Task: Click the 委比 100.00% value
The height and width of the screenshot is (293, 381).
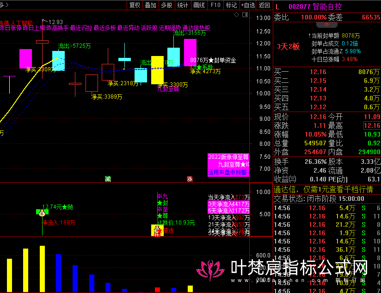Action: coord(313,17)
